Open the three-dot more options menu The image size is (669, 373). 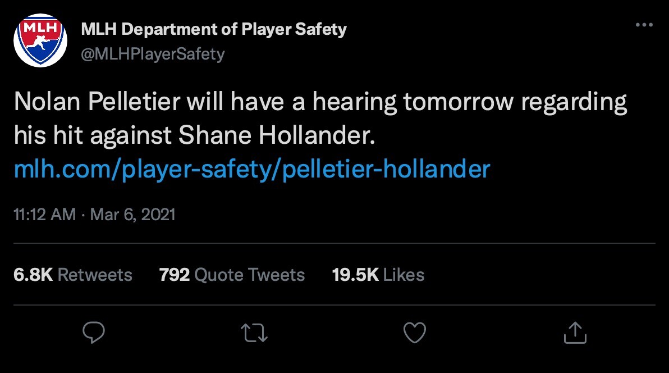point(644,26)
